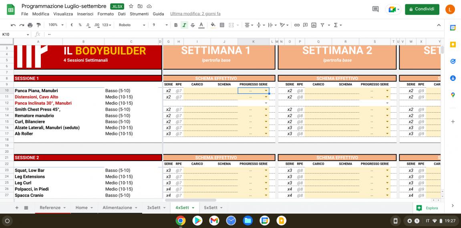
Task: Open the cell borders tool
Action: tap(221, 25)
